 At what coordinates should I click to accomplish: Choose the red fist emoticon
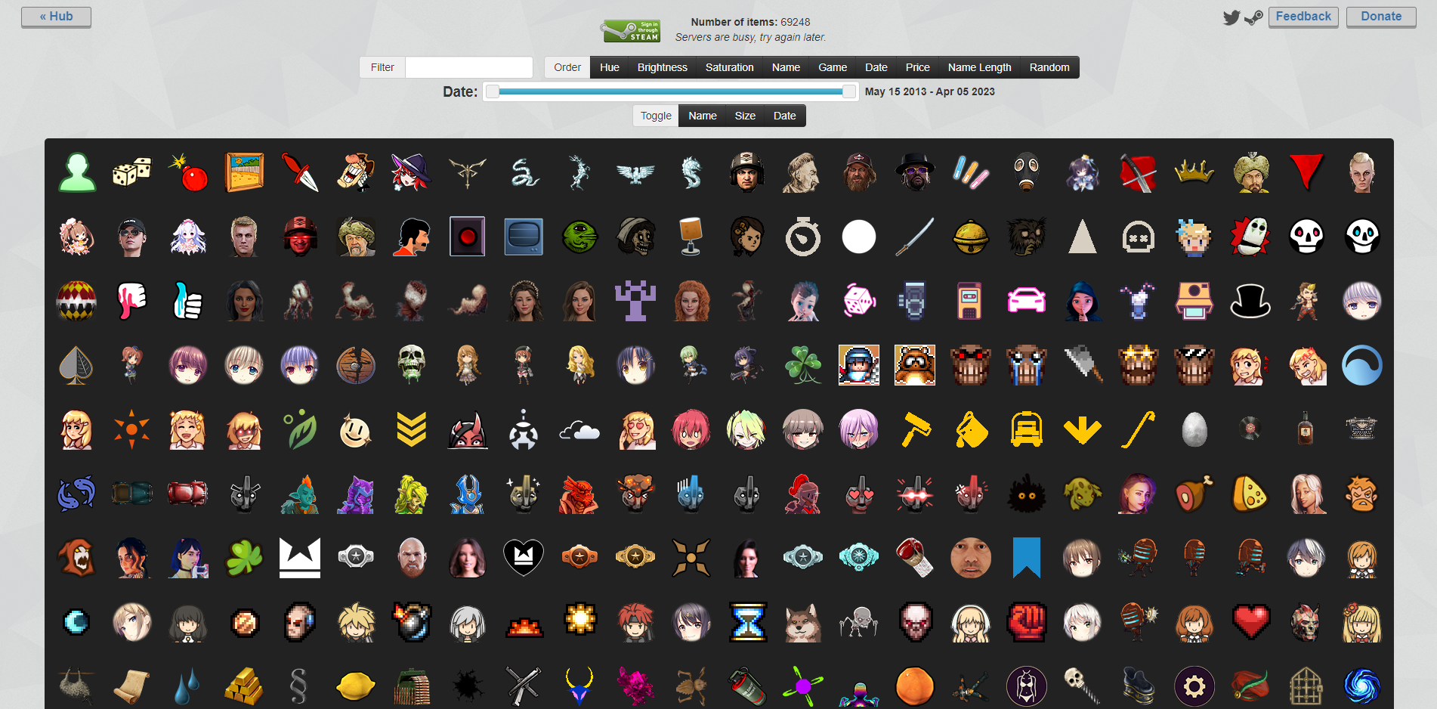coord(1027,622)
